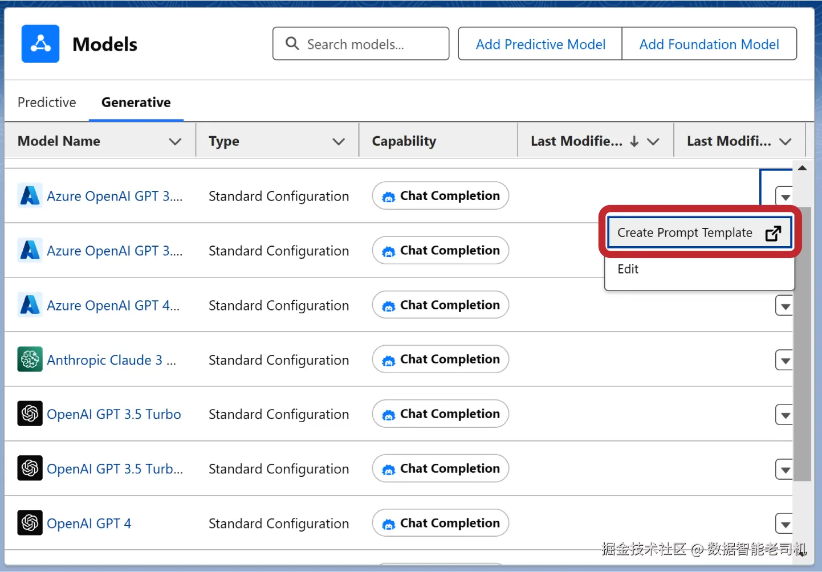
Task: Open the OpenAI GPT 3.5 Turbo model link
Action: (x=114, y=414)
